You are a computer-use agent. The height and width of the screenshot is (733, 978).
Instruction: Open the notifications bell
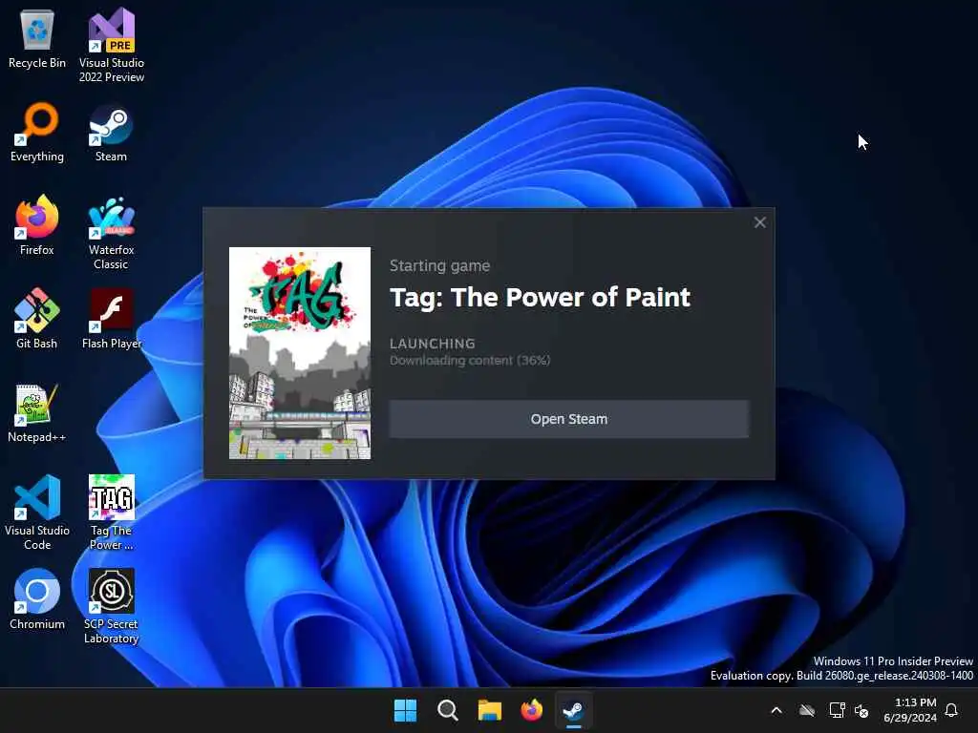click(951, 710)
